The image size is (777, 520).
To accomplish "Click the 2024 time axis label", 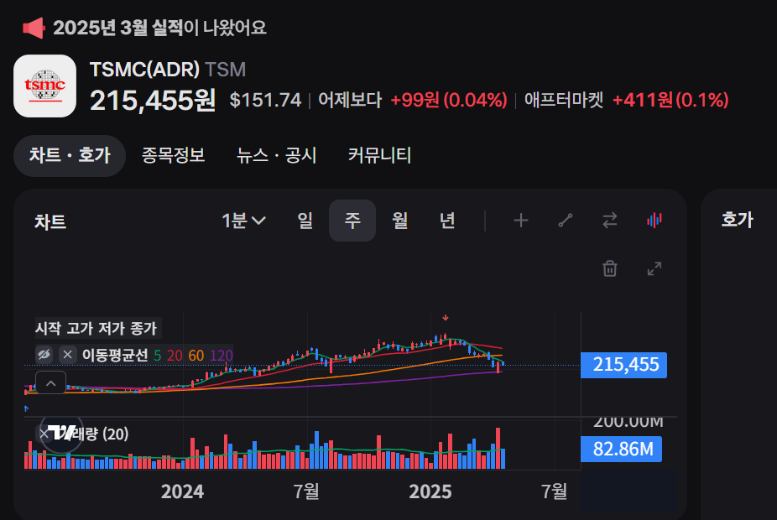I will click(182, 491).
